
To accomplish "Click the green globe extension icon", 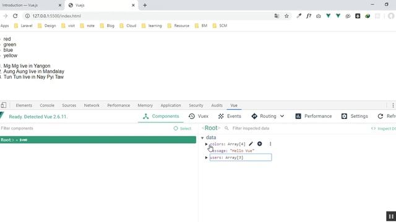I will click(368, 16).
